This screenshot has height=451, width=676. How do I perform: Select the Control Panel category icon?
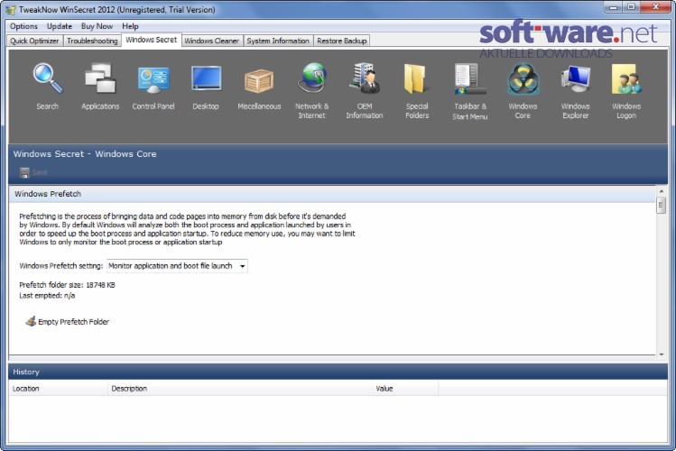click(153, 79)
